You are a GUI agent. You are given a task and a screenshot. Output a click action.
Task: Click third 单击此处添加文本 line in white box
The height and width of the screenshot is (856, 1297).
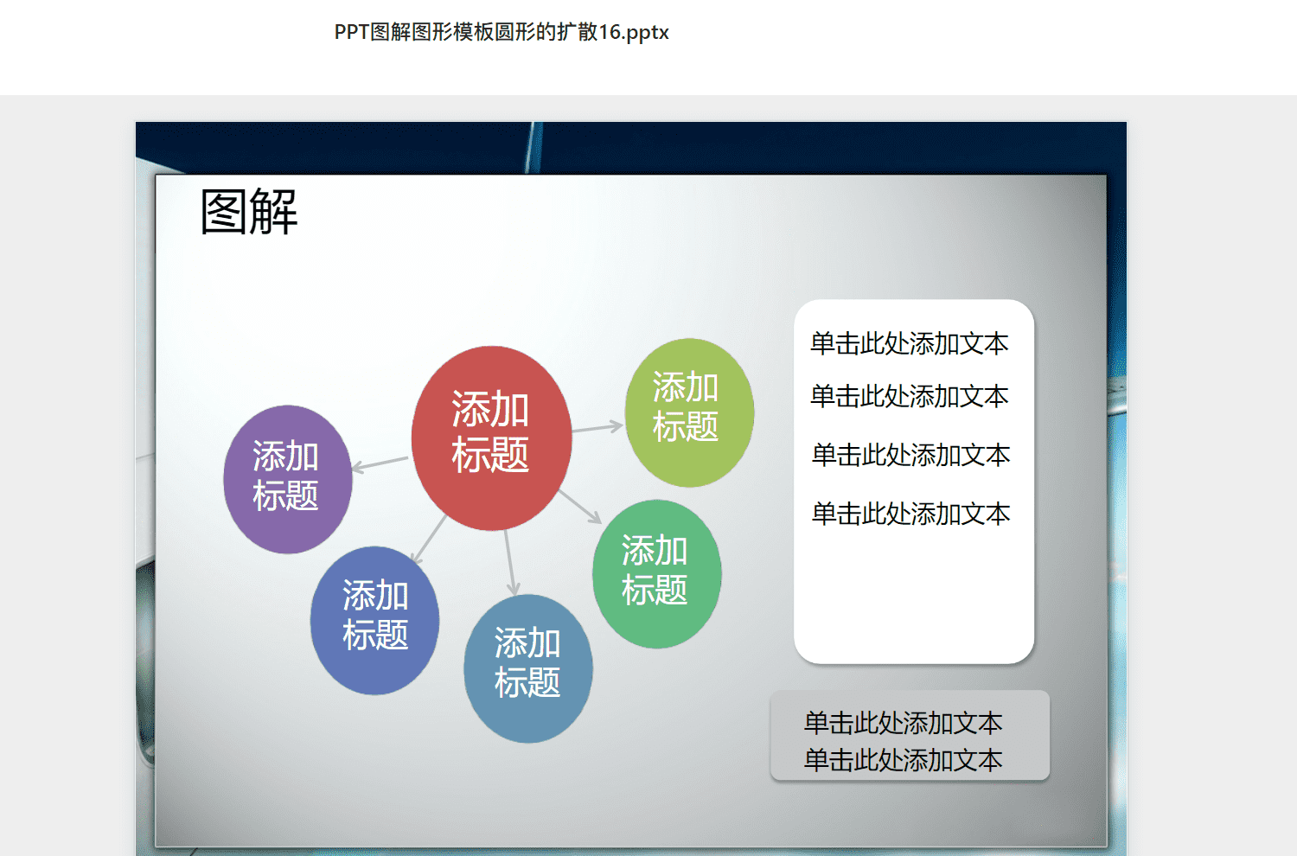click(x=910, y=455)
